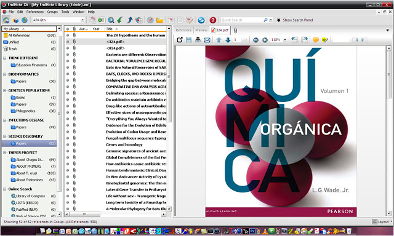Image resolution: width=394 pixels, height=236 pixels.
Task: Switch to Integrated Library globe mode
Action: pyautogui.click(x=6, y=20)
